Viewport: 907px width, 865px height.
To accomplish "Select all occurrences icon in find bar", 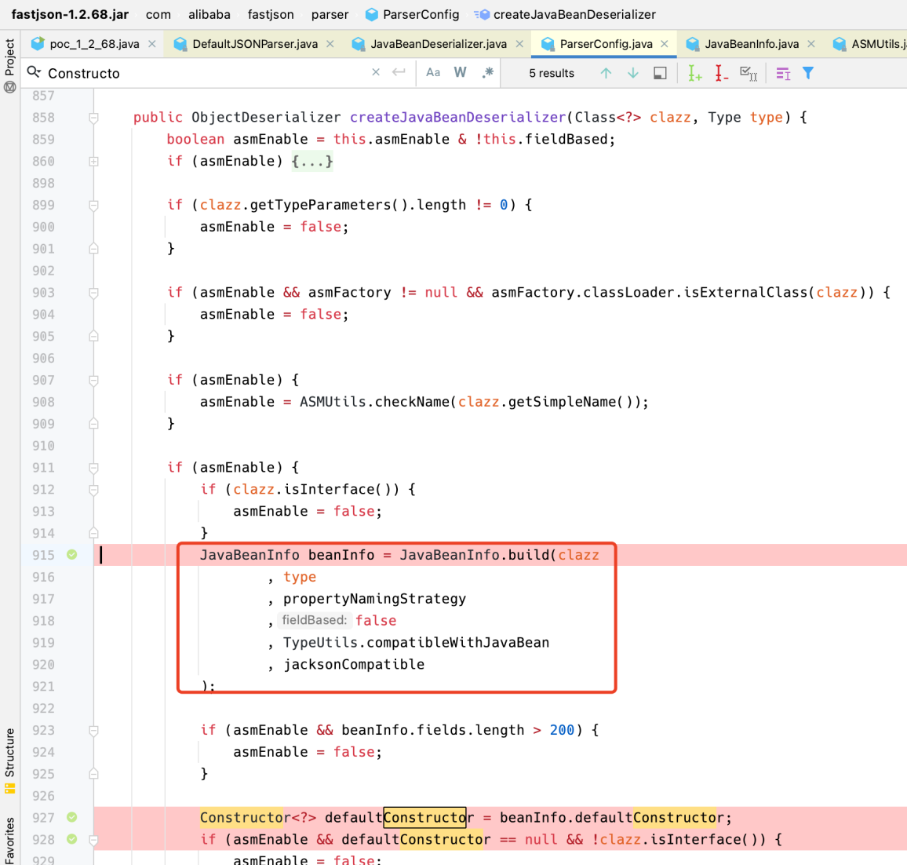I will click(x=749, y=73).
